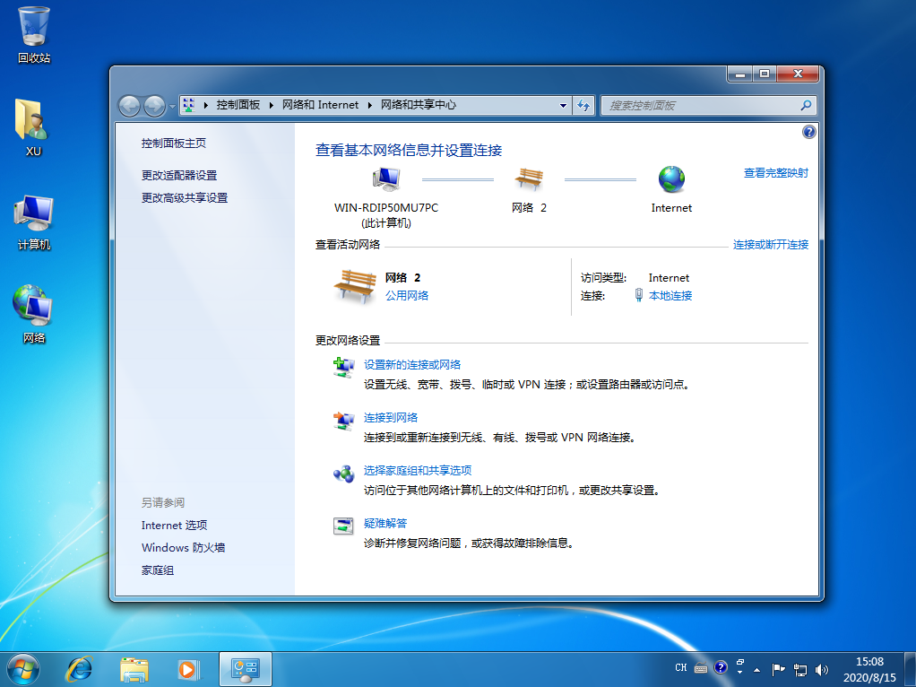Open Help via the question mark icon
916x687 pixels.
click(808, 131)
